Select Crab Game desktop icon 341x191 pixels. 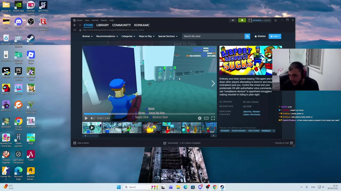[31, 123]
